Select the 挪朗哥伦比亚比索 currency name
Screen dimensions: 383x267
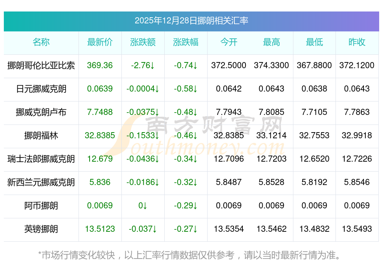(x=41, y=66)
